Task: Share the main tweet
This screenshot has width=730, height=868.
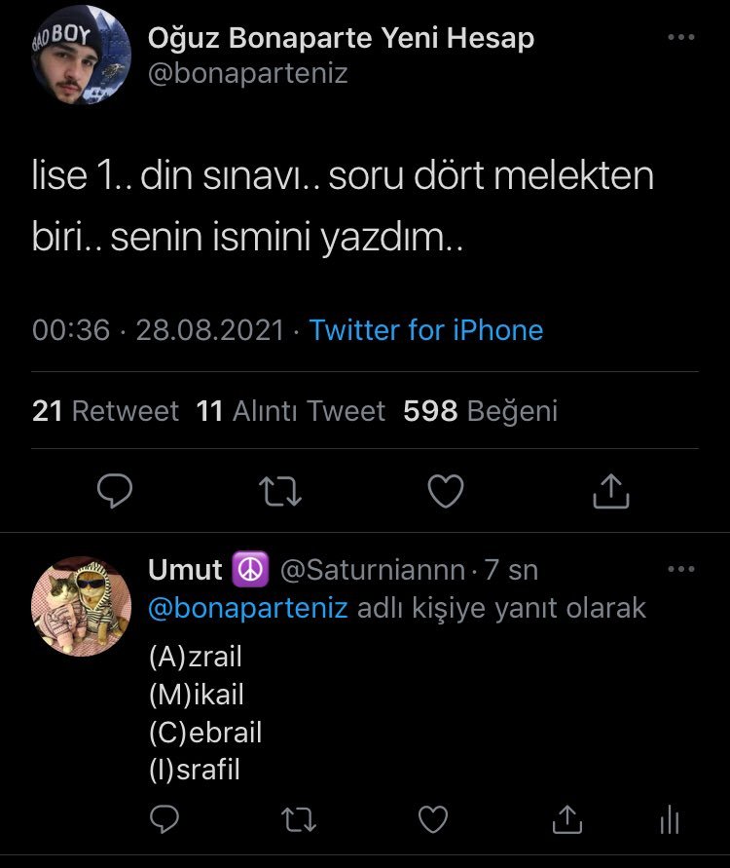Action: 611,491
